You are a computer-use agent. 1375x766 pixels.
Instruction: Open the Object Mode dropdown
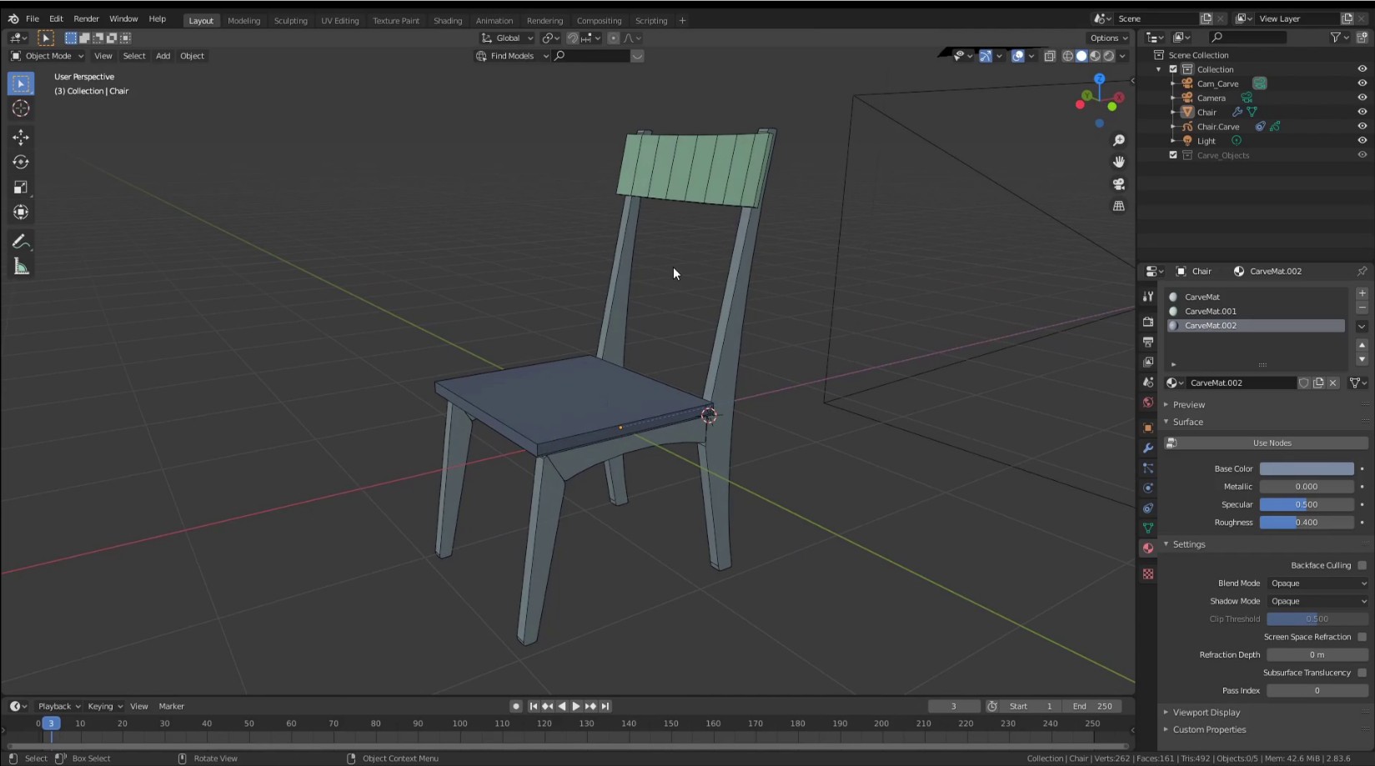(47, 56)
